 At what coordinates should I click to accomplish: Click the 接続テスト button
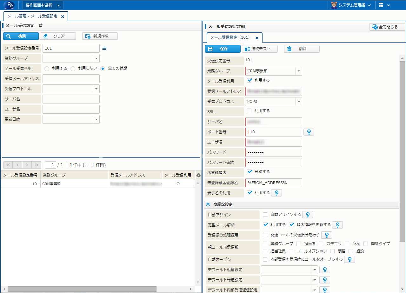click(260, 49)
